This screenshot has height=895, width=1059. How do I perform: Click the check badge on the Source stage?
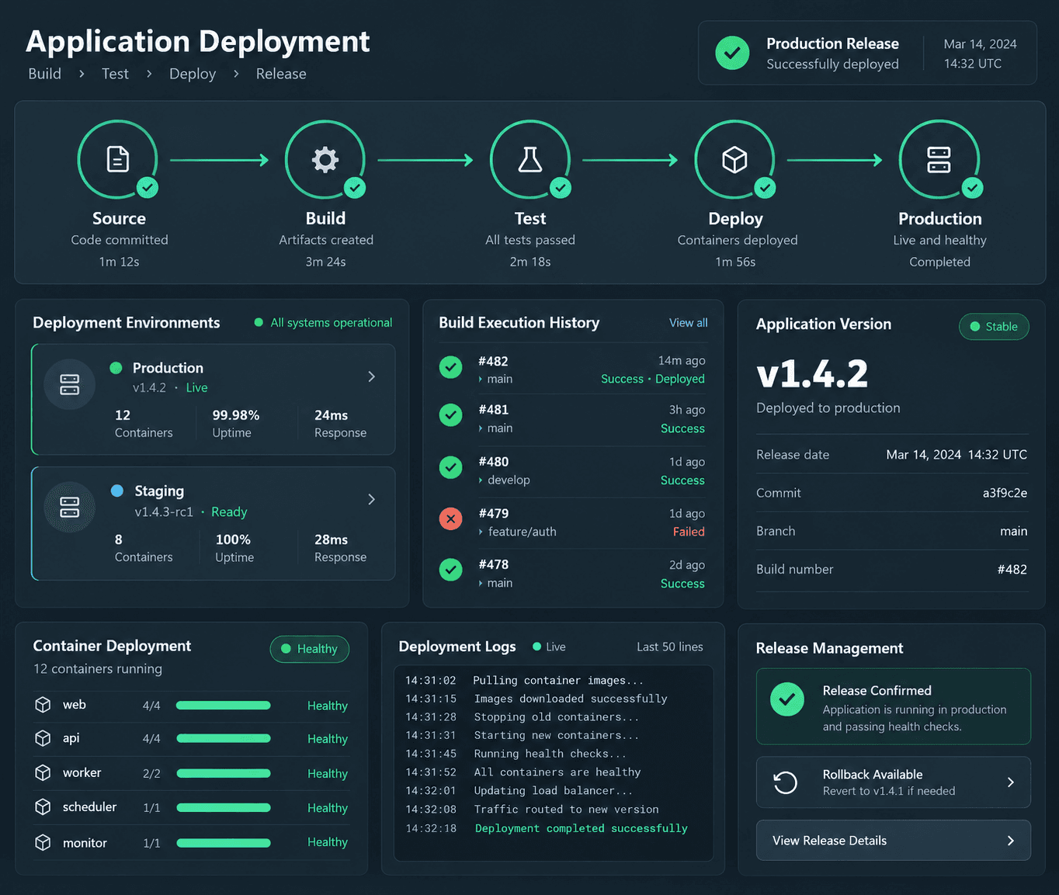[148, 188]
